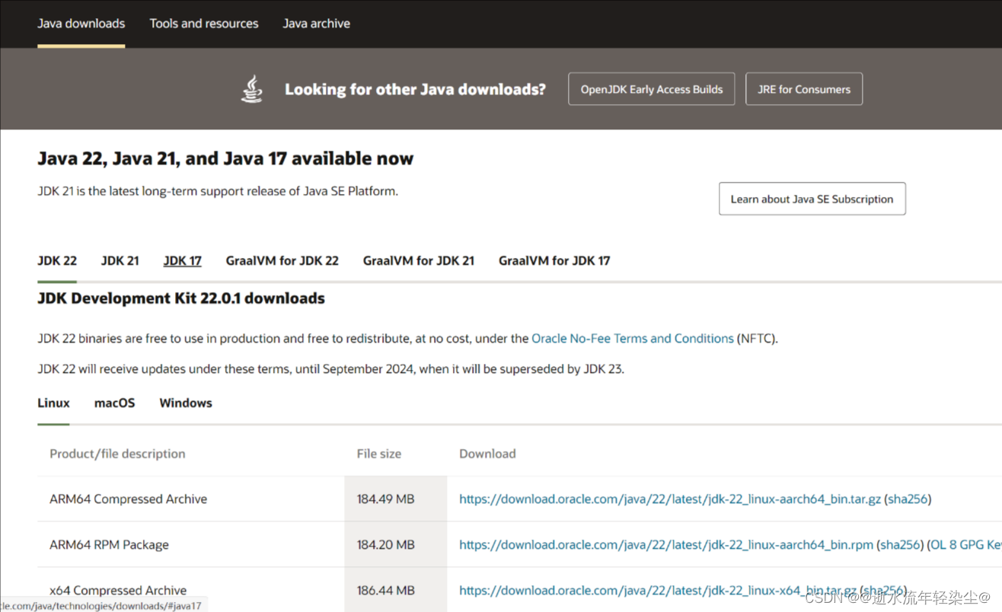
Task: Click the 186.44 MB file size
Action: 385,591
